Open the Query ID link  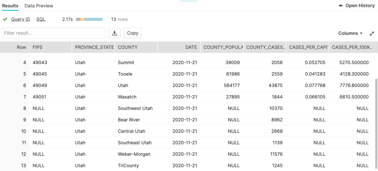(21, 19)
